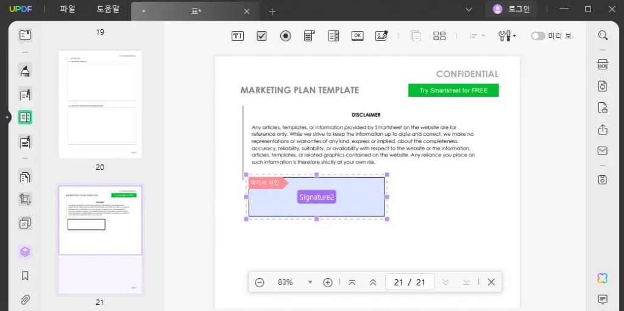Go to first page arrow
The image size is (624, 311).
[352, 282]
